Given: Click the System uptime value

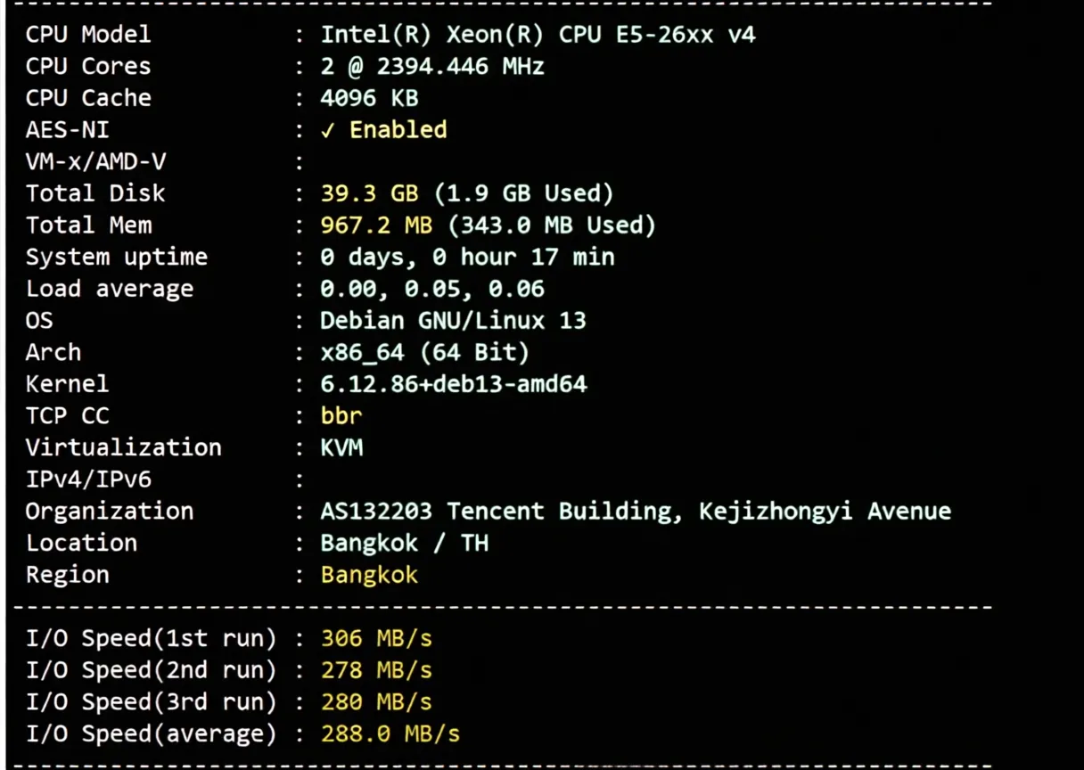Looking at the screenshot, I should pyautogui.click(x=467, y=258).
